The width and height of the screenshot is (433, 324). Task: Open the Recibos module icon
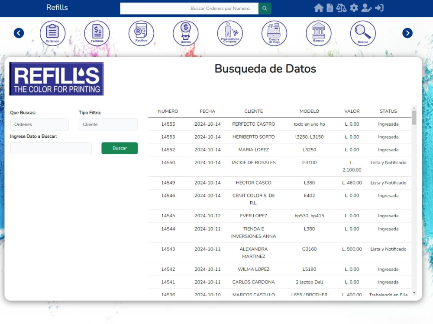pos(141,33)
